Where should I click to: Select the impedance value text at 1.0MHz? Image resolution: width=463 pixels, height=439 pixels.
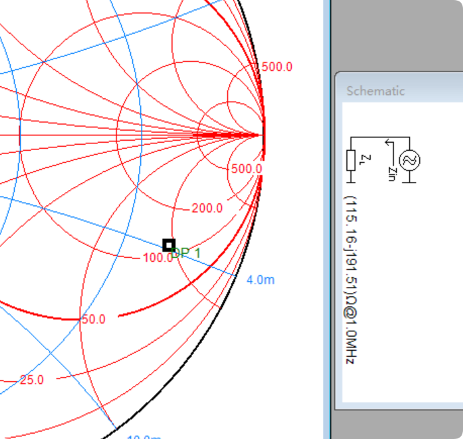click(x=350, y=279)
